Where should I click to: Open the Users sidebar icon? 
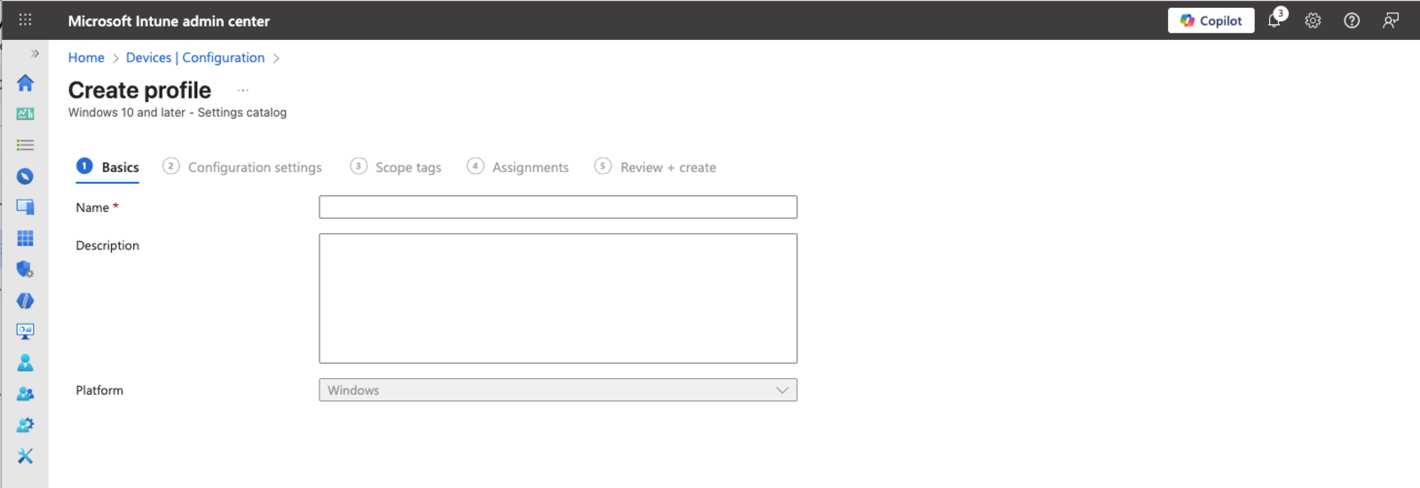pyautogui.click(x=25, y=363)
